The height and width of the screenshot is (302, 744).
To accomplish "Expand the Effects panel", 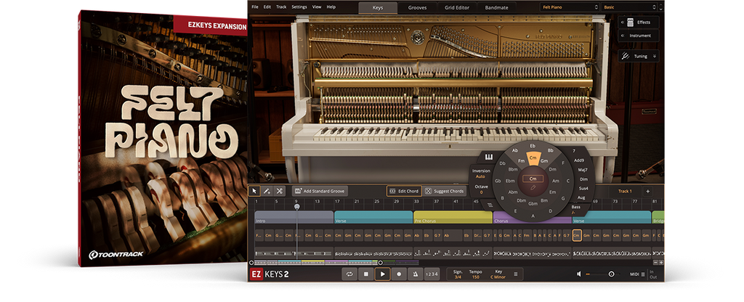I will click(638, 23).
